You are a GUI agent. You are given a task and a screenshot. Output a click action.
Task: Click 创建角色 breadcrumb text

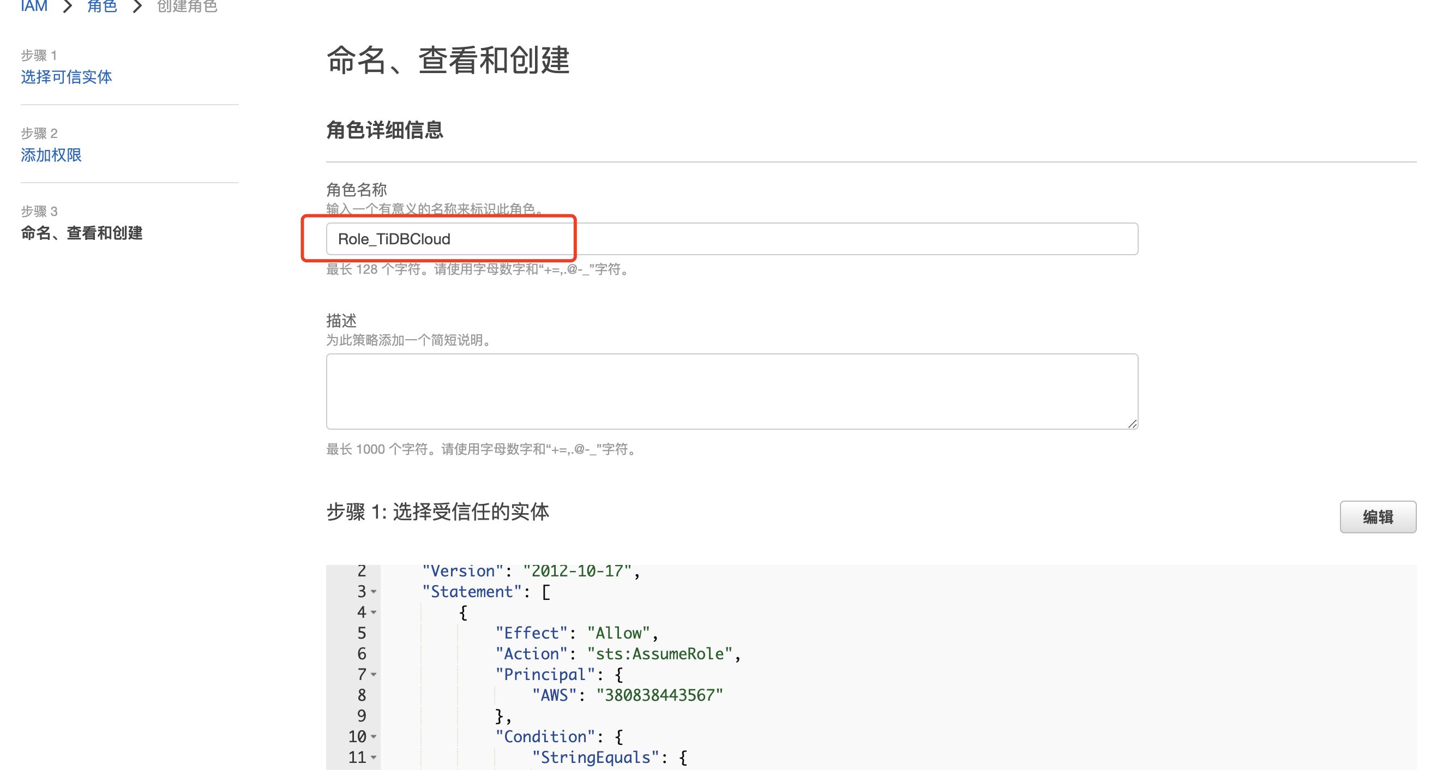(x=187, y=5)
